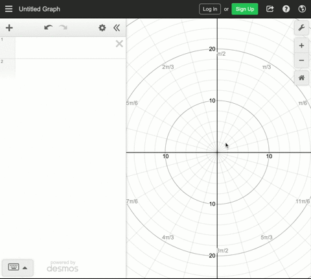
Task: Click the 2π/3 angle label
Action: click(168, 67)
